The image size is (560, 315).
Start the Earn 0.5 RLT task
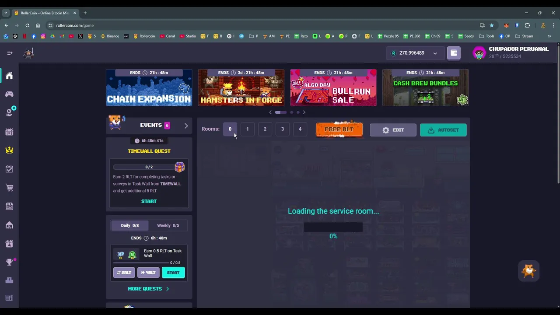pos(173,273)
